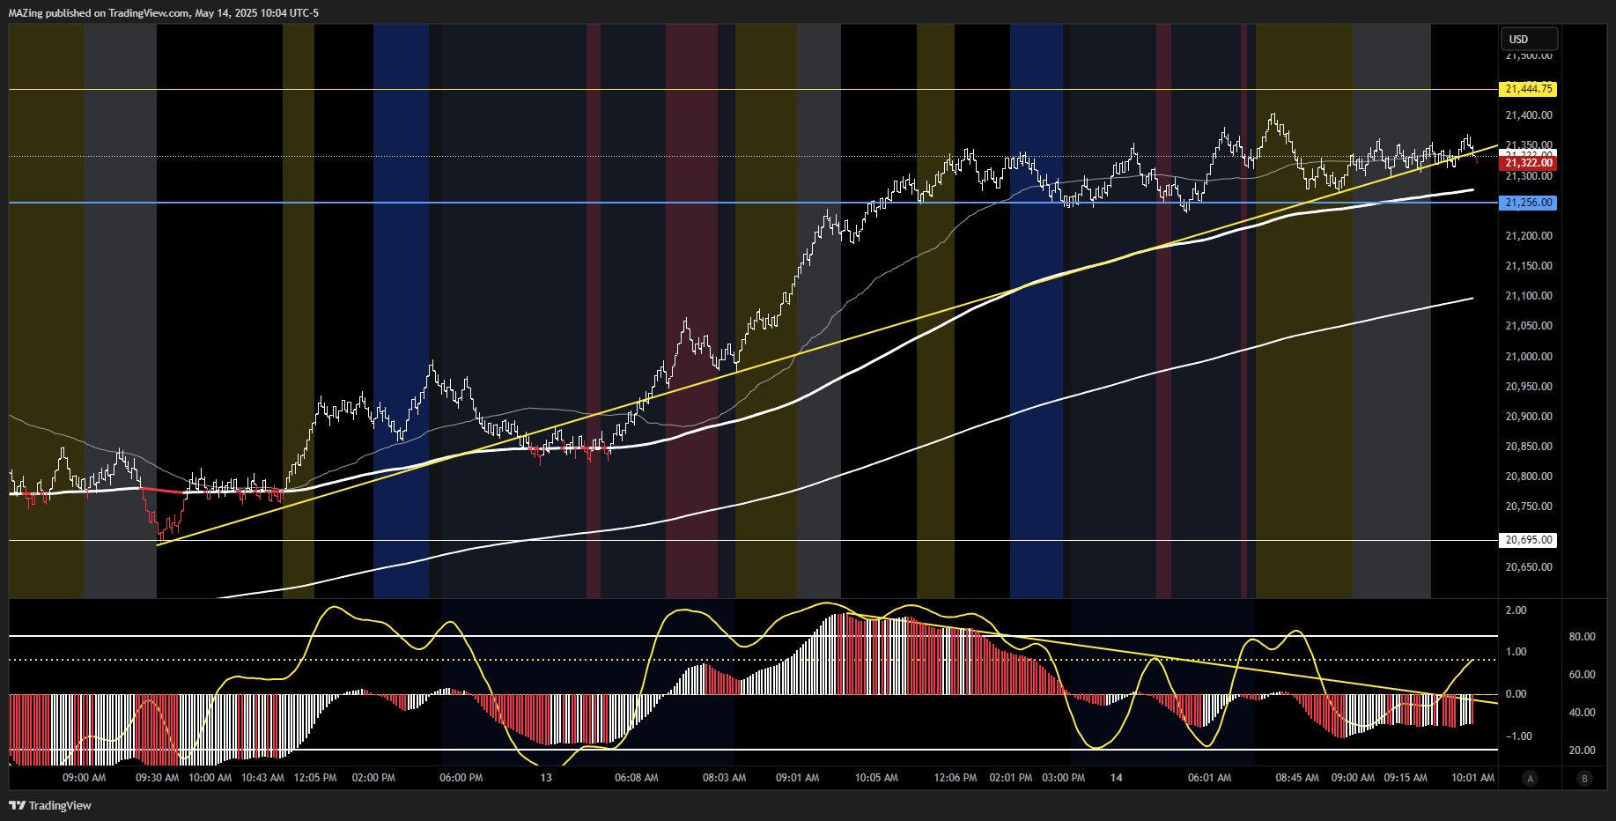
Task: Click the 20.00 indicator scale value
Action: [x=1583, y=751]
